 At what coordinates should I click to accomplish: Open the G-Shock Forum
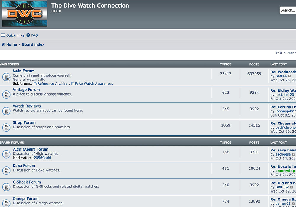pyautogui.click(x=27, y=182)
